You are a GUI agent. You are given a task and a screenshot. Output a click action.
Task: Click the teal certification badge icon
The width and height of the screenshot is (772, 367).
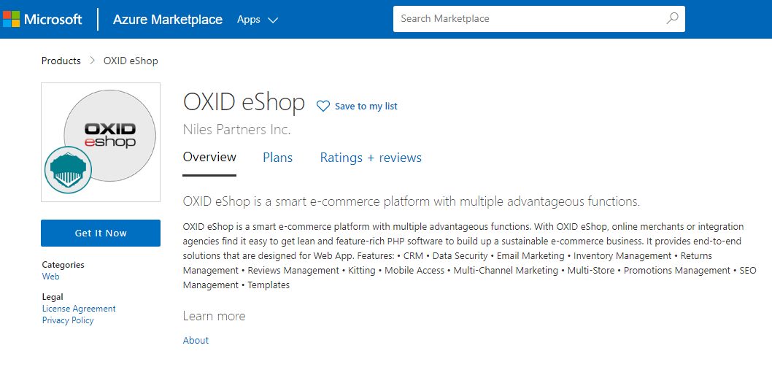point(67,170)
